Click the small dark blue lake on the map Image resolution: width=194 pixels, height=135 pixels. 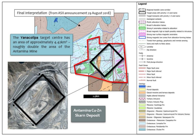[56, 20]
